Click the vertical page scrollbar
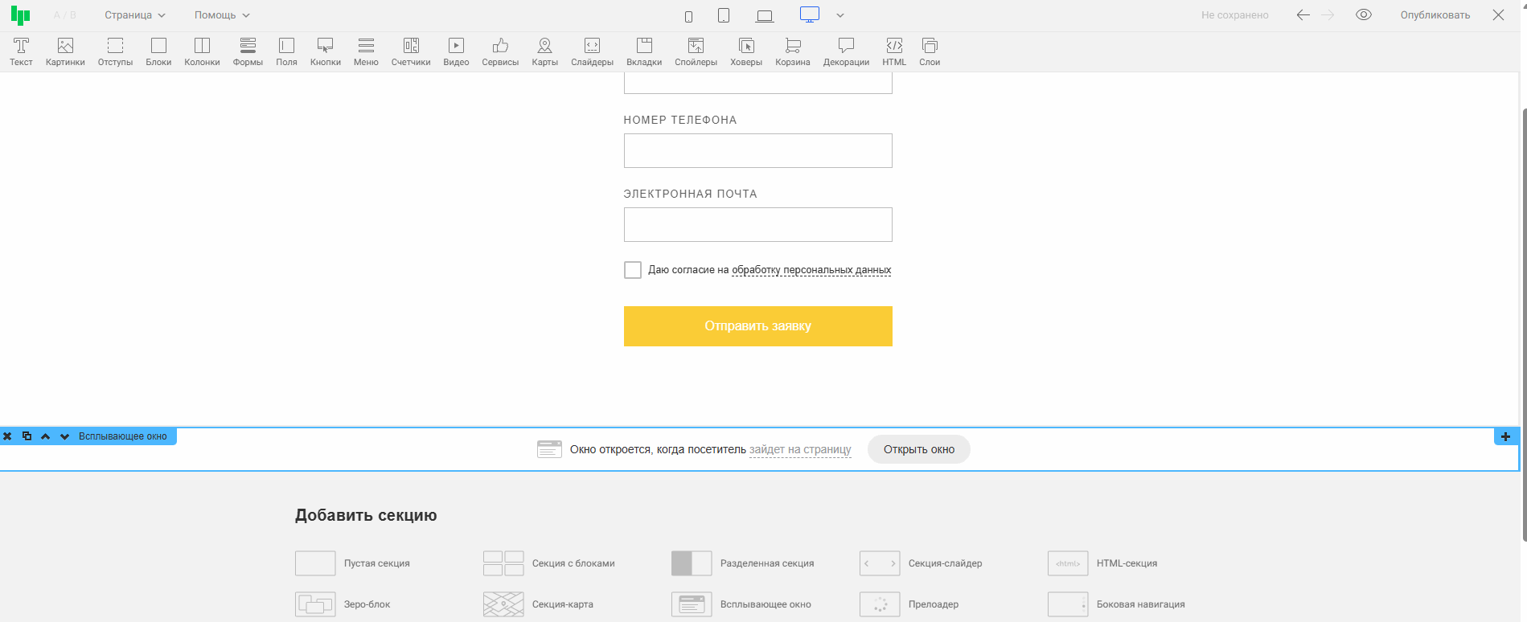Screen dimensions: 1527x622 pyautogui.click(x=1523, y=323)
